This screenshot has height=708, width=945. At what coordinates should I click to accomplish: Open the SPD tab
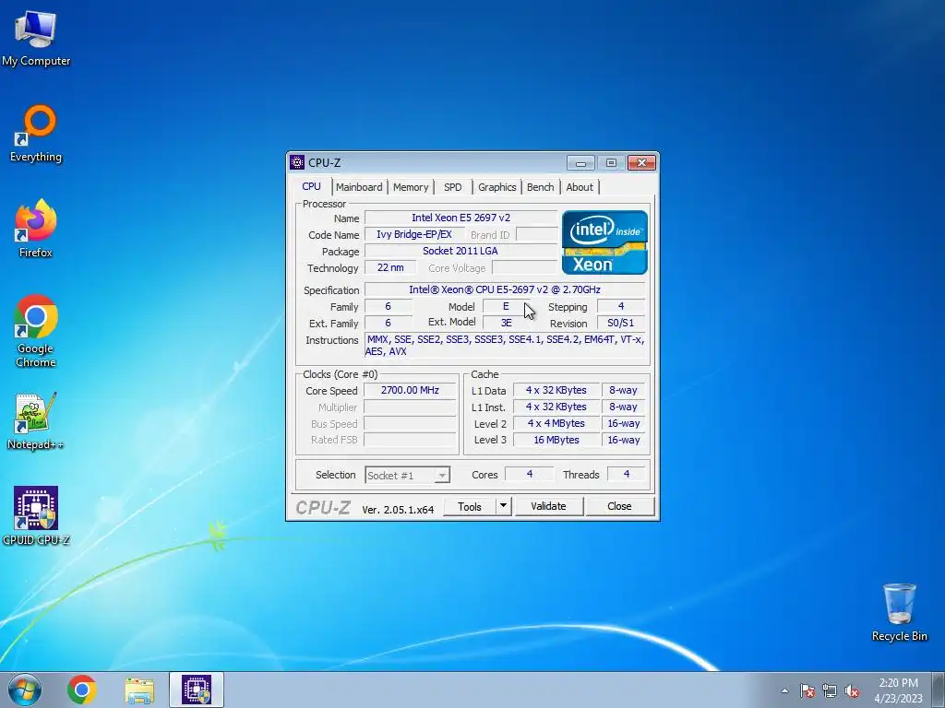click(x=452, y=187)
